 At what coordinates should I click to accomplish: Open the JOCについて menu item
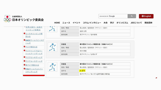(x=136, y=23)
